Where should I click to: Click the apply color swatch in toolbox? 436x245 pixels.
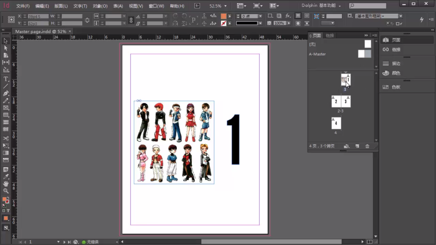[x=6, y=218]
